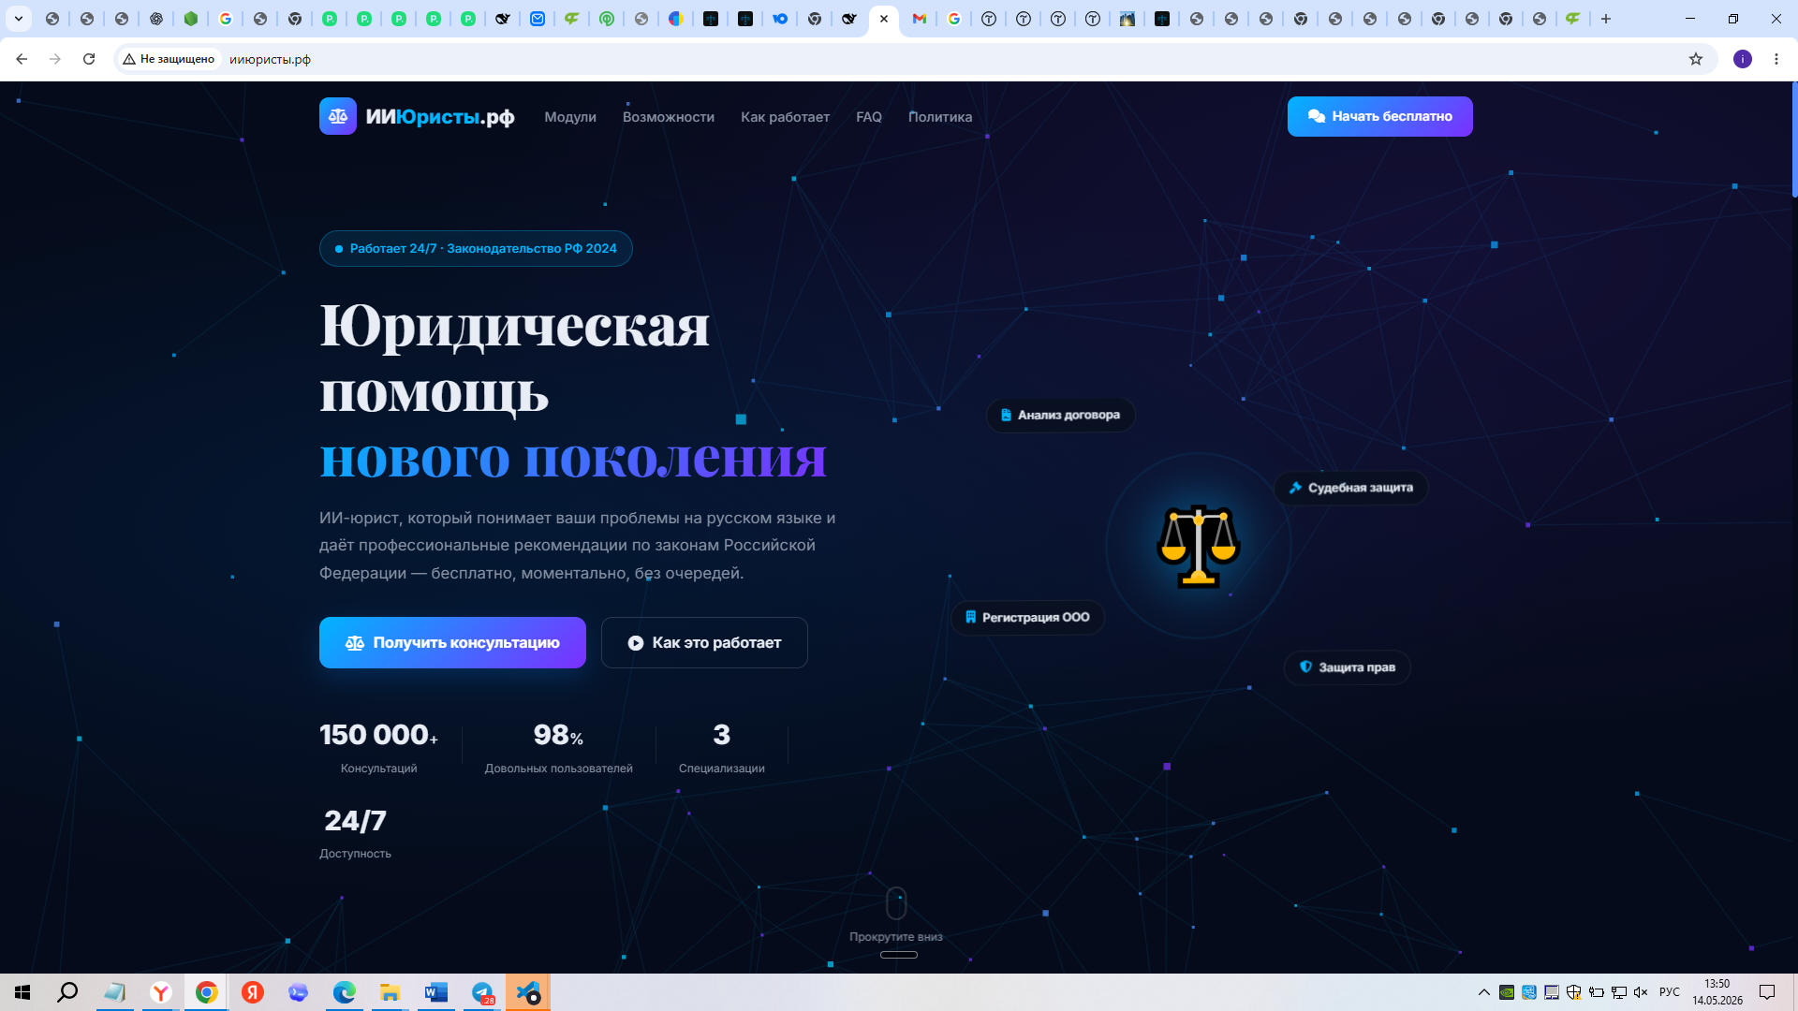This screenshot has height=1011, width=1798.
Task: Click the 24/7 Доступность statistic
Action: (355, 832)
